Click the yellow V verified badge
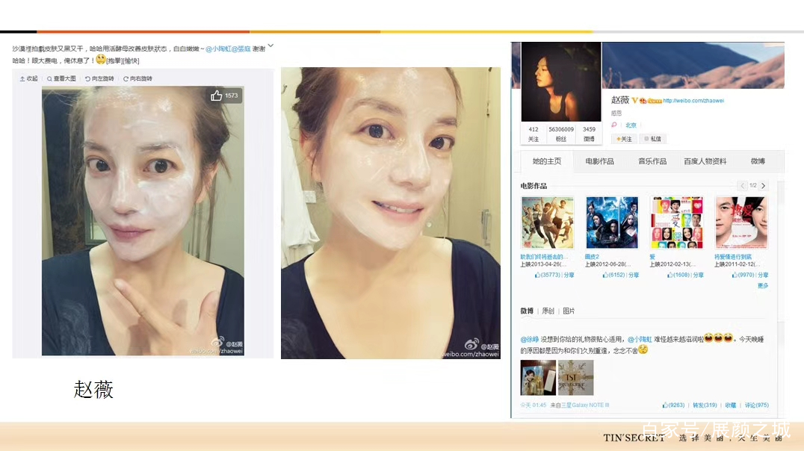This screenshot has width=804, height=451. (634, 101)
